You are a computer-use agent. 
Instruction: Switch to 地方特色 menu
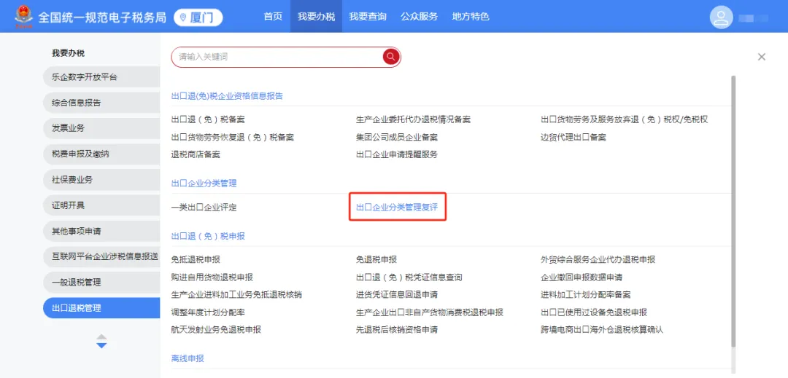coord(471,17)
